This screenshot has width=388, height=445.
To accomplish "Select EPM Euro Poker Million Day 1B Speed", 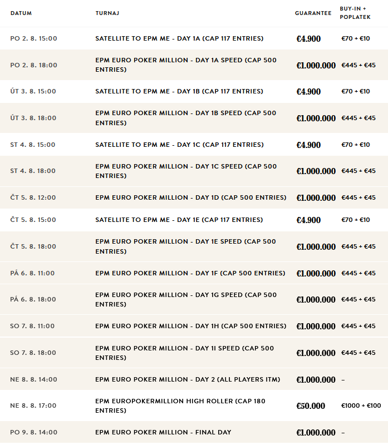I will tap(194, 118).
